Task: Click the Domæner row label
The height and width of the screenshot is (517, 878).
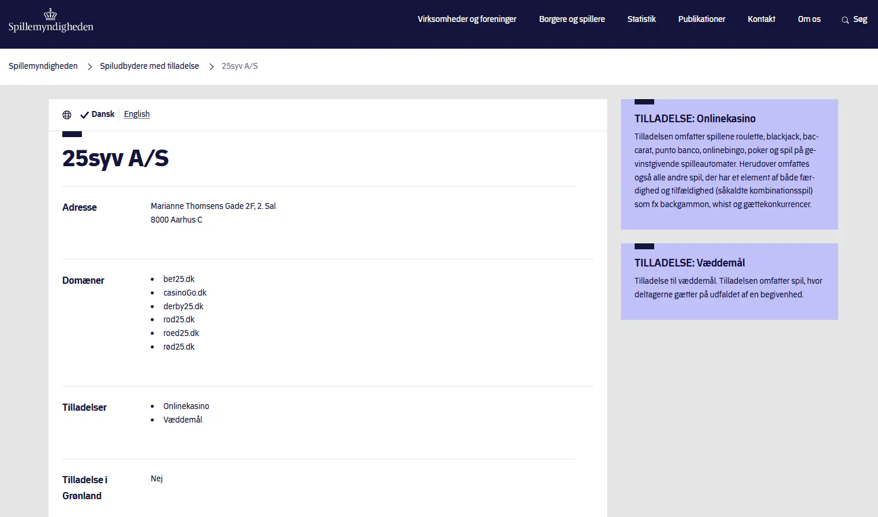Action: click(x=83, y=280)
